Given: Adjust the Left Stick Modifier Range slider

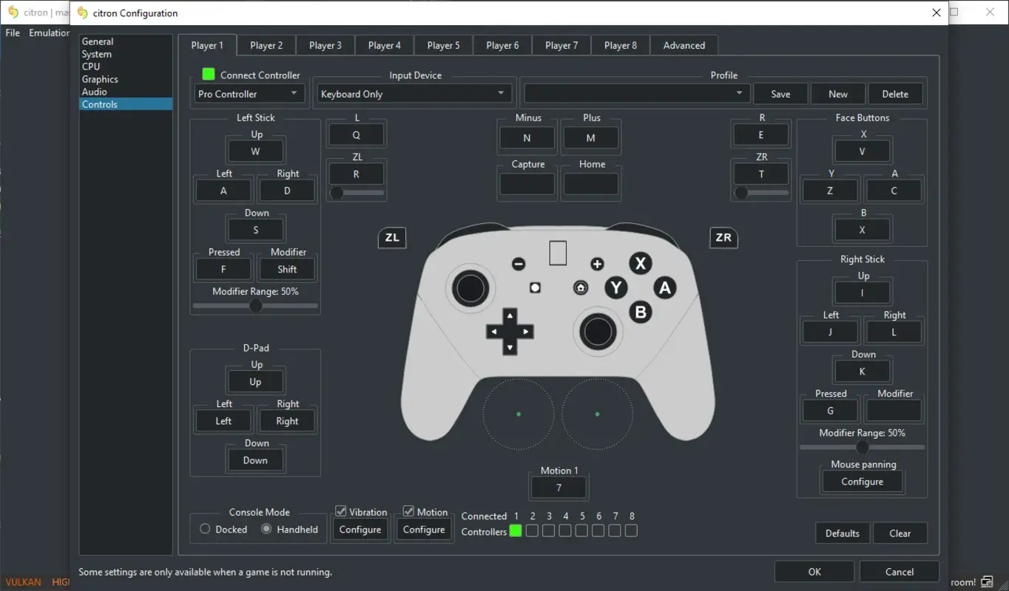Looking at the screenshot, I should pos(255,305).
